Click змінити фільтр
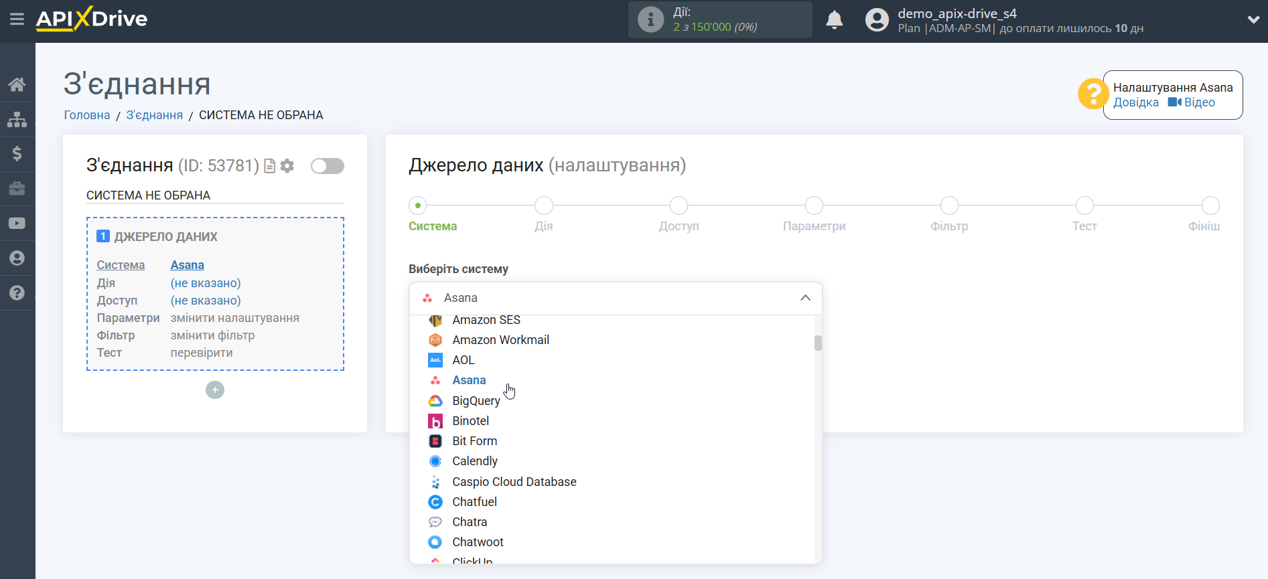 [213, 335]
